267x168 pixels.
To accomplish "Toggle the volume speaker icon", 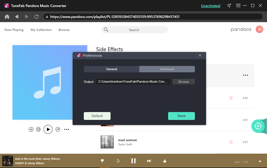I will coord(260,161).
